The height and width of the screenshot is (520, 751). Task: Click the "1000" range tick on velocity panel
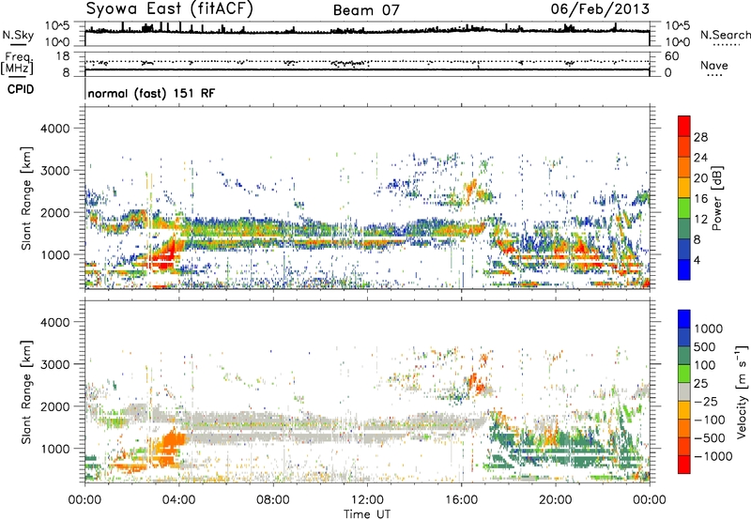pos(54,449)
